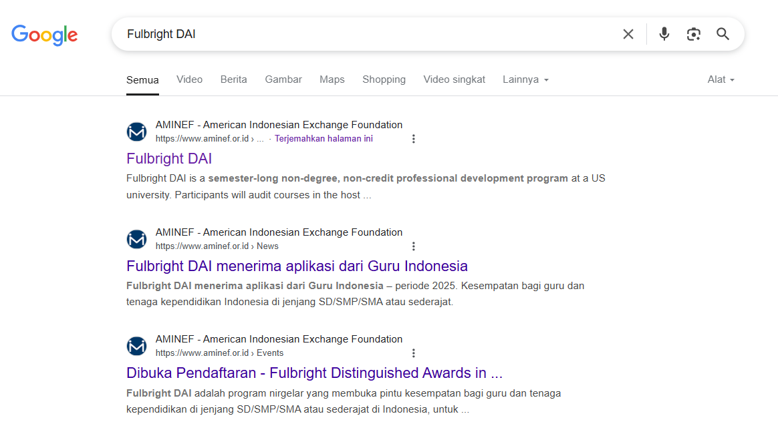Open three-dot menu for Fulbright DAI result
778x436 pixels.
[x=413, y=139]
